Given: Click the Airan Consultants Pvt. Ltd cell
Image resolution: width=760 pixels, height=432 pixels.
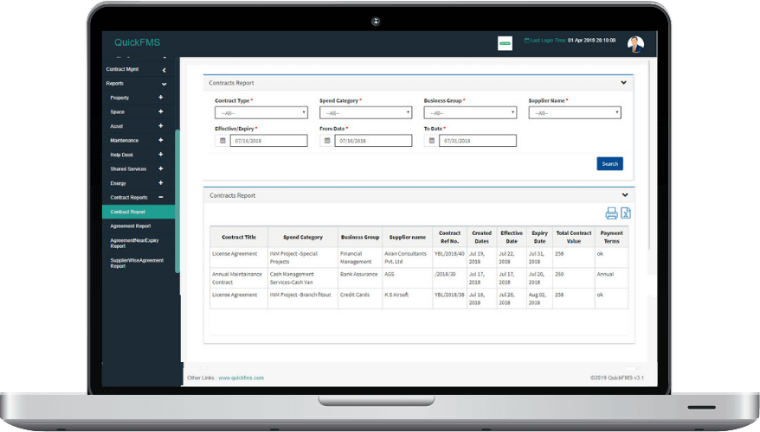Looking at the screenshot, I should 408,257.
